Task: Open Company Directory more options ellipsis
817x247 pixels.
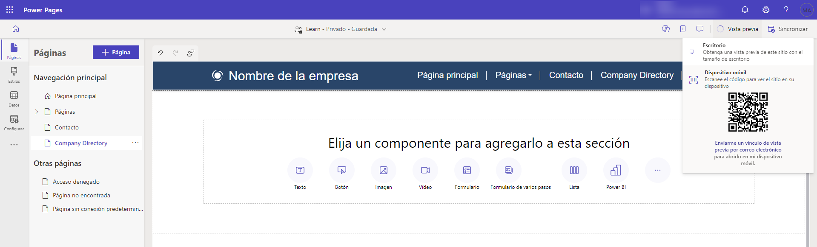Action: (135, 143)
